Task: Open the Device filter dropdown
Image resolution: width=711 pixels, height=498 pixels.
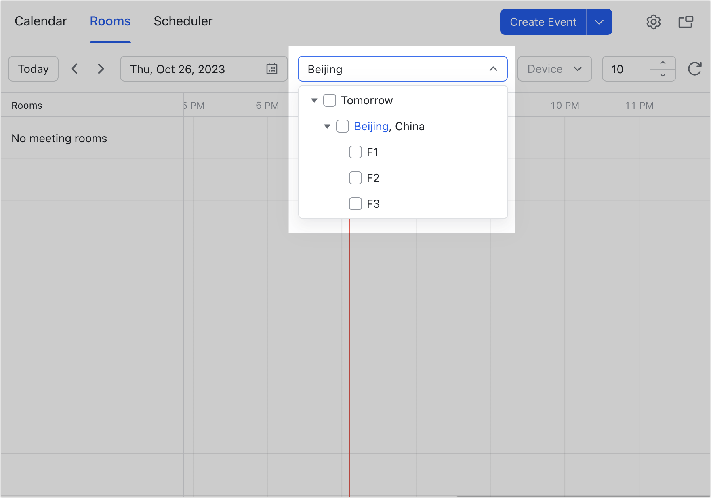Action: (x=555, y=69)
